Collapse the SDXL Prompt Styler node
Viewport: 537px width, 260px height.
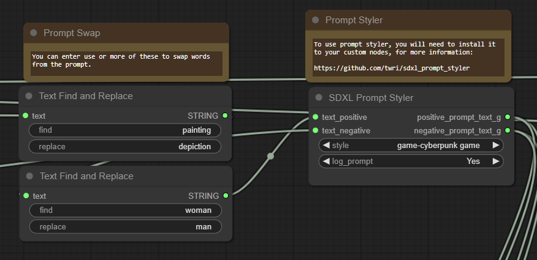319,98
